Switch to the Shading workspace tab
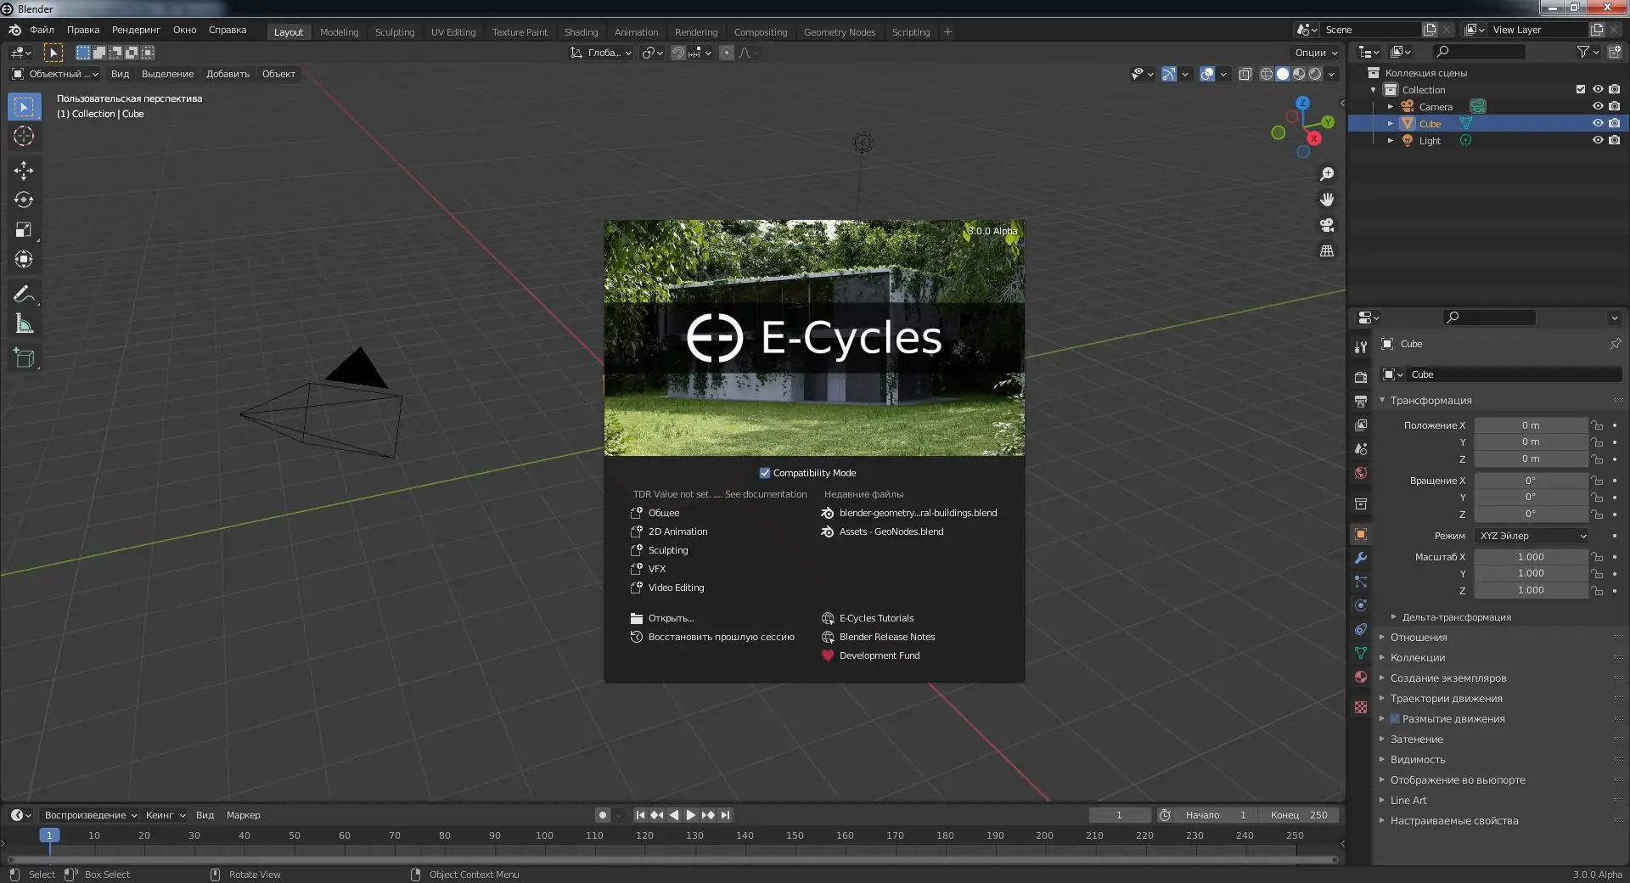This screenshot has height=883, width=1630. click(x=581, y=32)
